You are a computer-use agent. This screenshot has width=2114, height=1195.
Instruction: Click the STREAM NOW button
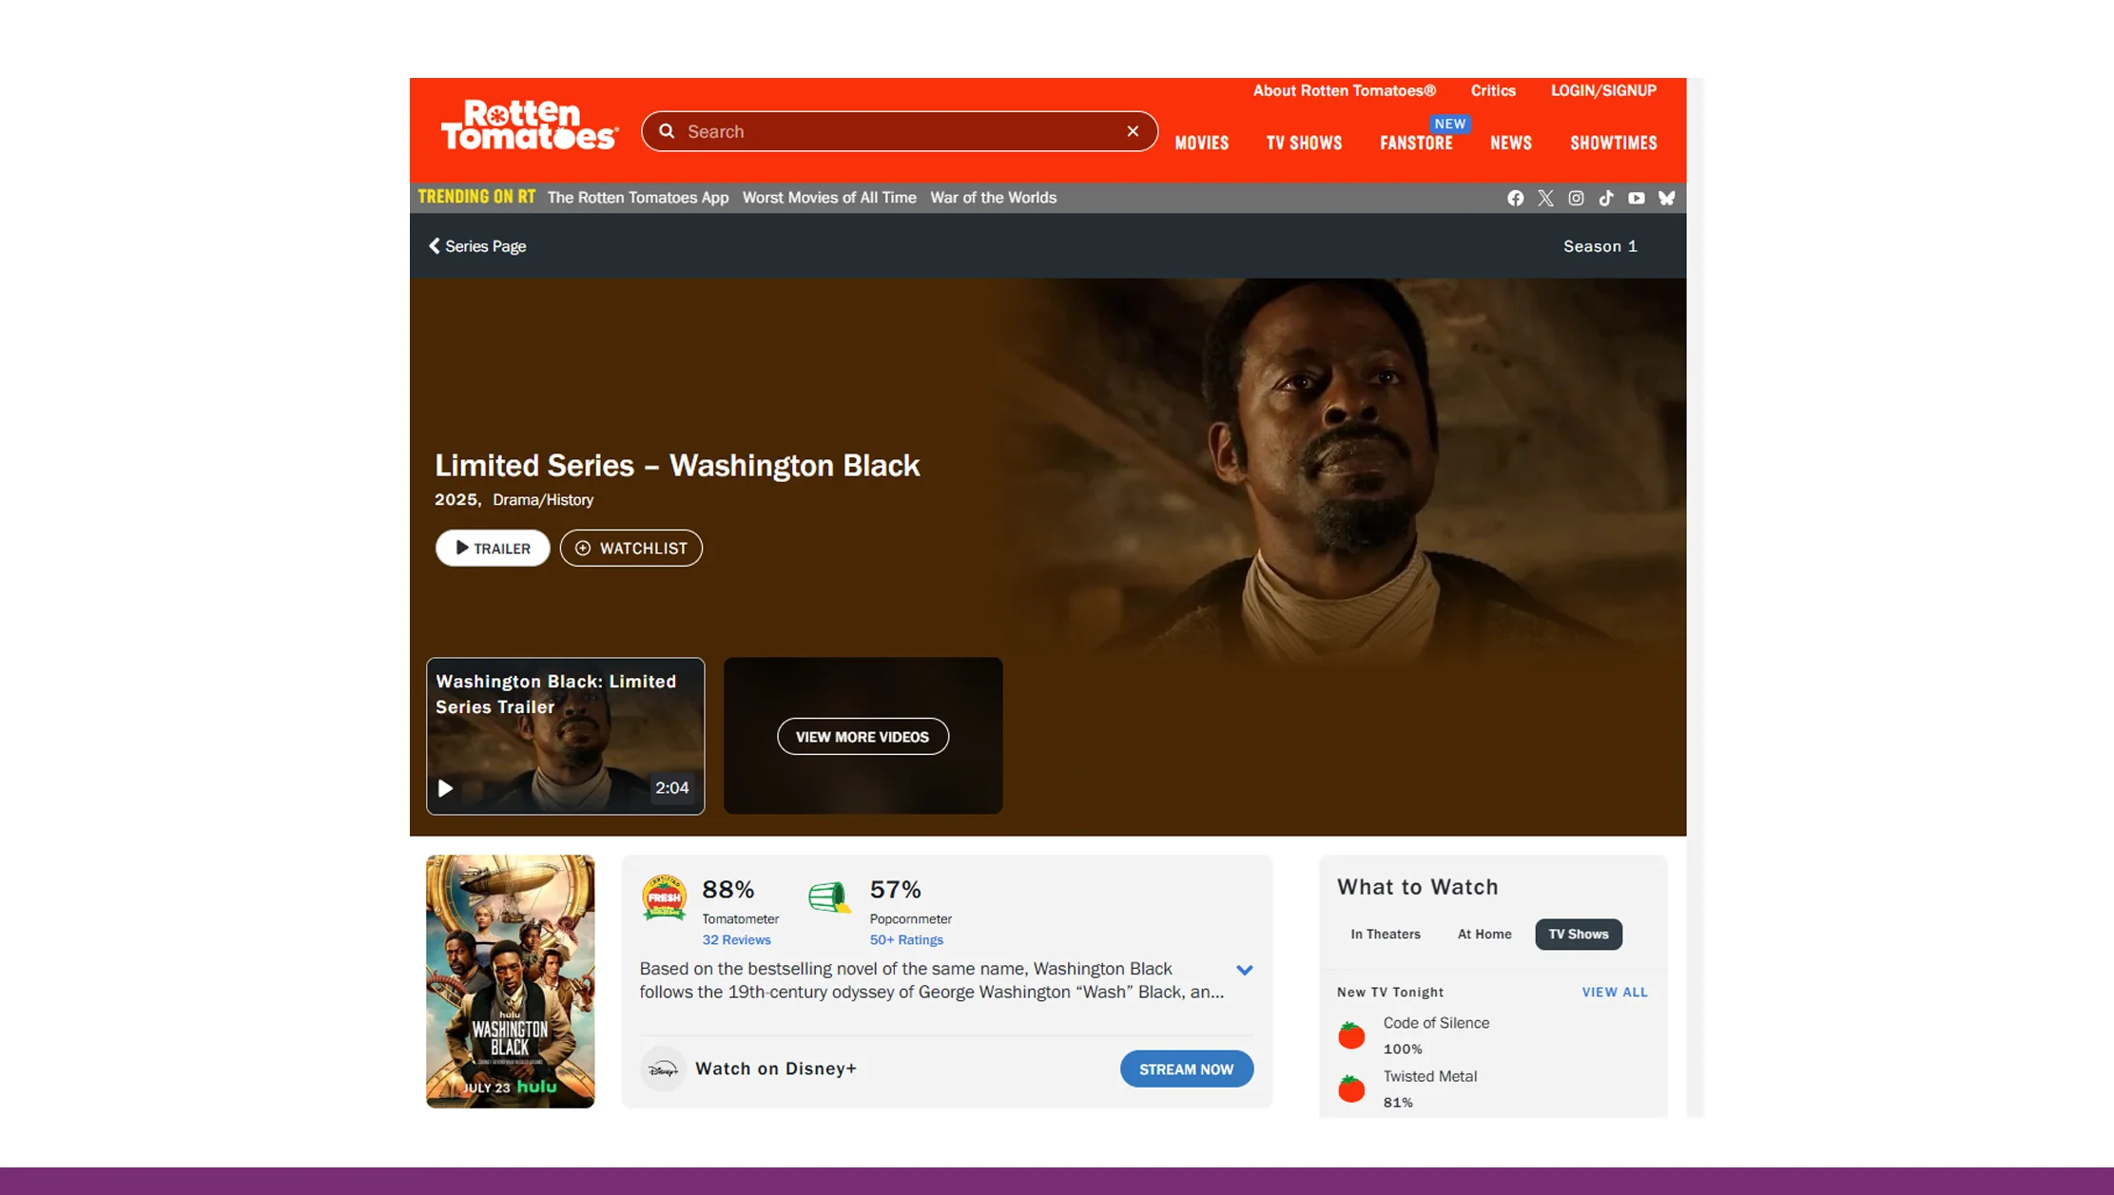1186,1069
